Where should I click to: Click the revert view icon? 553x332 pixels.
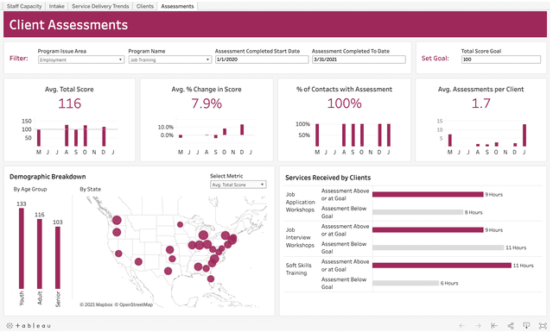point(494,326)
